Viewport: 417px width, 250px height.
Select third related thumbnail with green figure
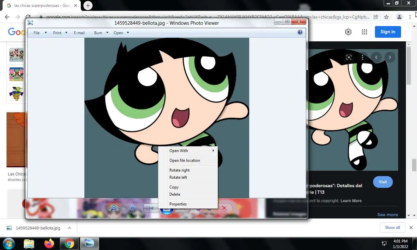click(16, 94)
